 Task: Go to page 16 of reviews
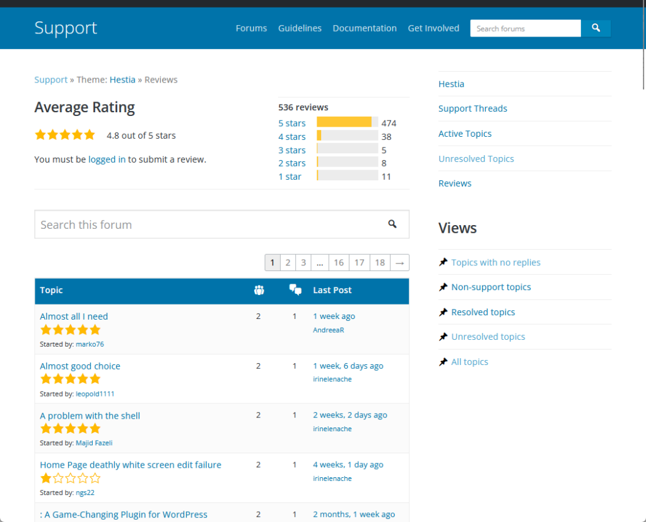(x=339, y=263)
